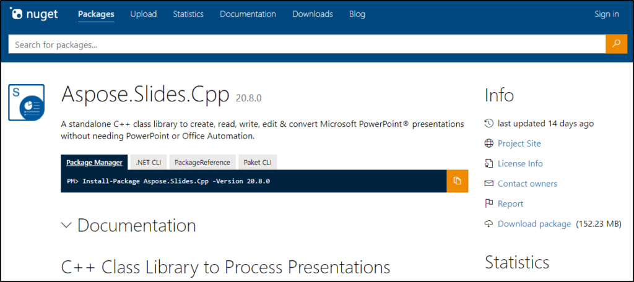Click the Aspose.Slides package logo

26,102
